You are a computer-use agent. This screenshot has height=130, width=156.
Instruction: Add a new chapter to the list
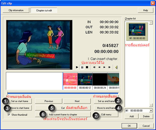[132, 116]
